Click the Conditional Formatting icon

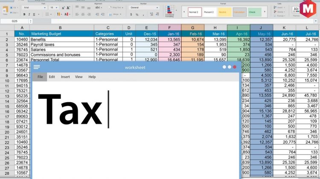click(170, 11)
